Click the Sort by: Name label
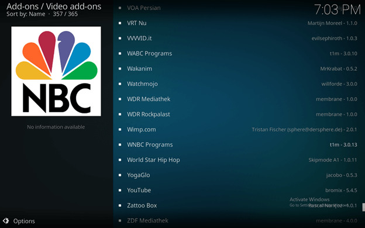The image size is (365, 228). click(x=26, y=14)
